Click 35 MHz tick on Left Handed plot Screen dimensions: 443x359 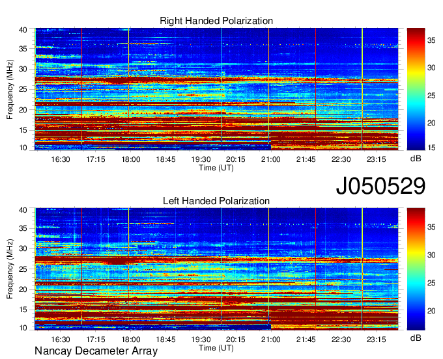pos(23,228)
